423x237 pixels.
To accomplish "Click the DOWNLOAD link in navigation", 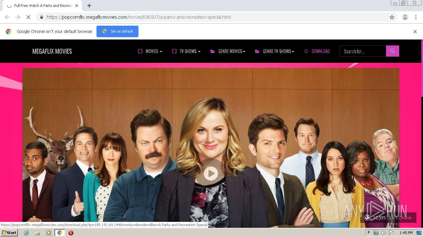I will pyautogui.click(x=317, y=51).
